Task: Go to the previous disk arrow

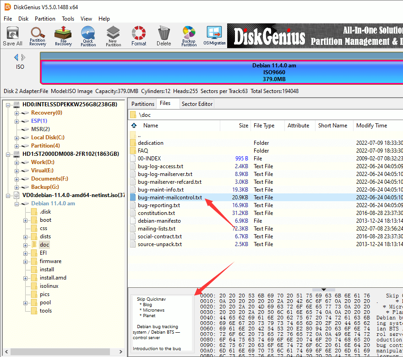Action: [x=16, y=57]
